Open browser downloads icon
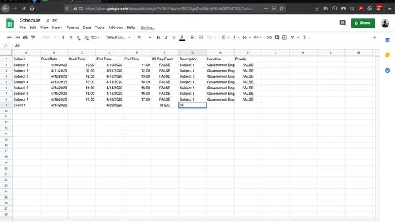 [317, 9]
